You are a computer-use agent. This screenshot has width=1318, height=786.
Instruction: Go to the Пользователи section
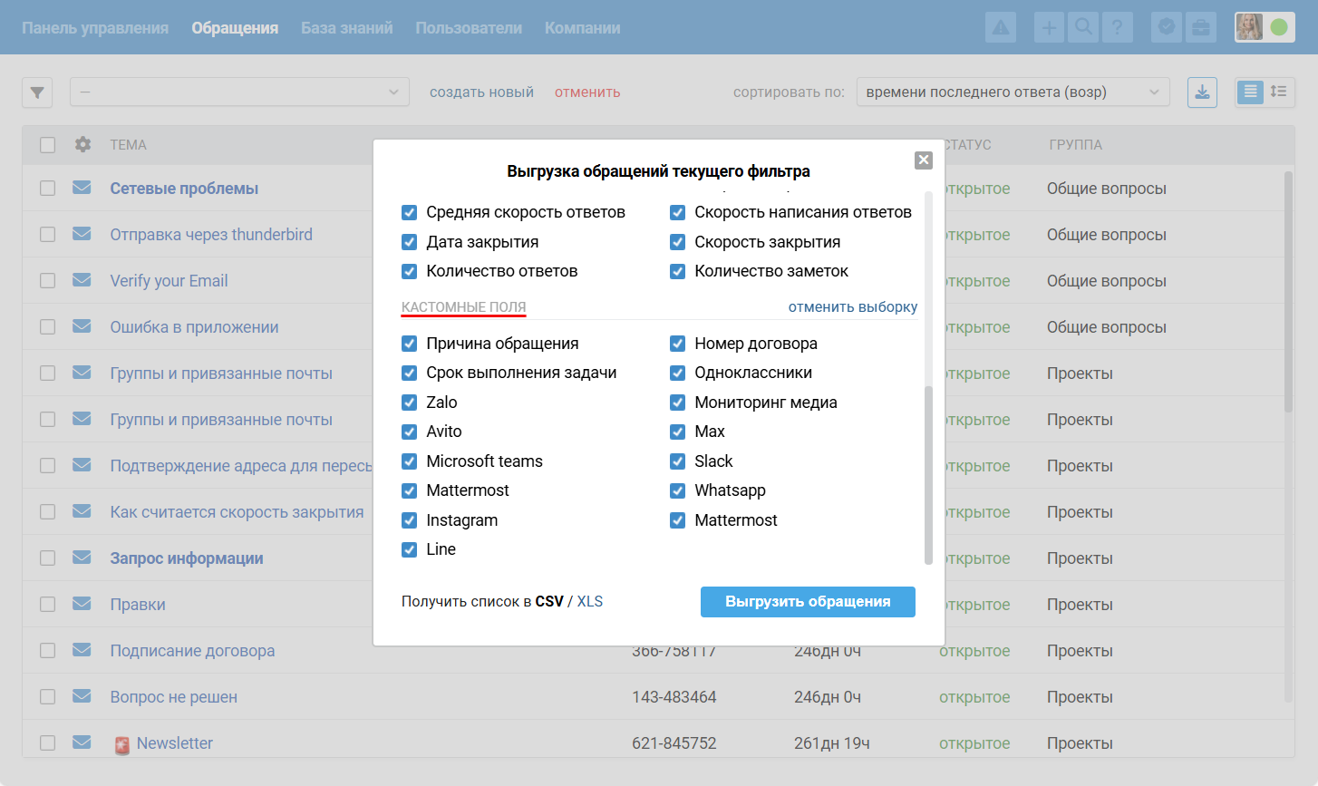coord(469,28)
